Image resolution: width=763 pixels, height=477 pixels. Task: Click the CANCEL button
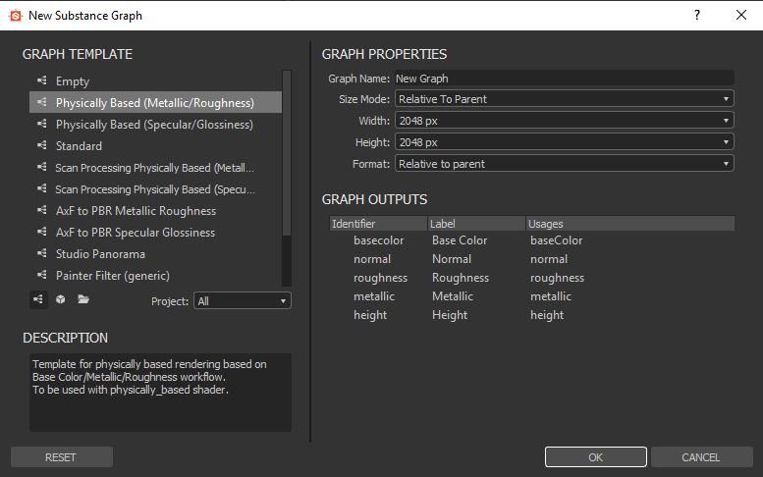point(700,457)
